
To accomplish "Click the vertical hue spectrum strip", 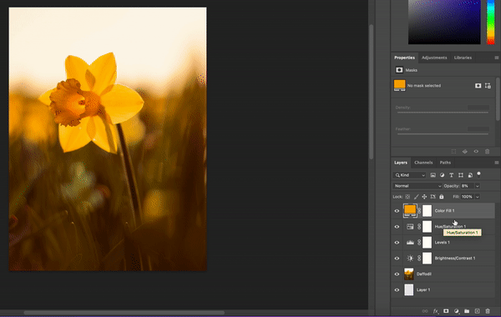I will coord(491,22).
